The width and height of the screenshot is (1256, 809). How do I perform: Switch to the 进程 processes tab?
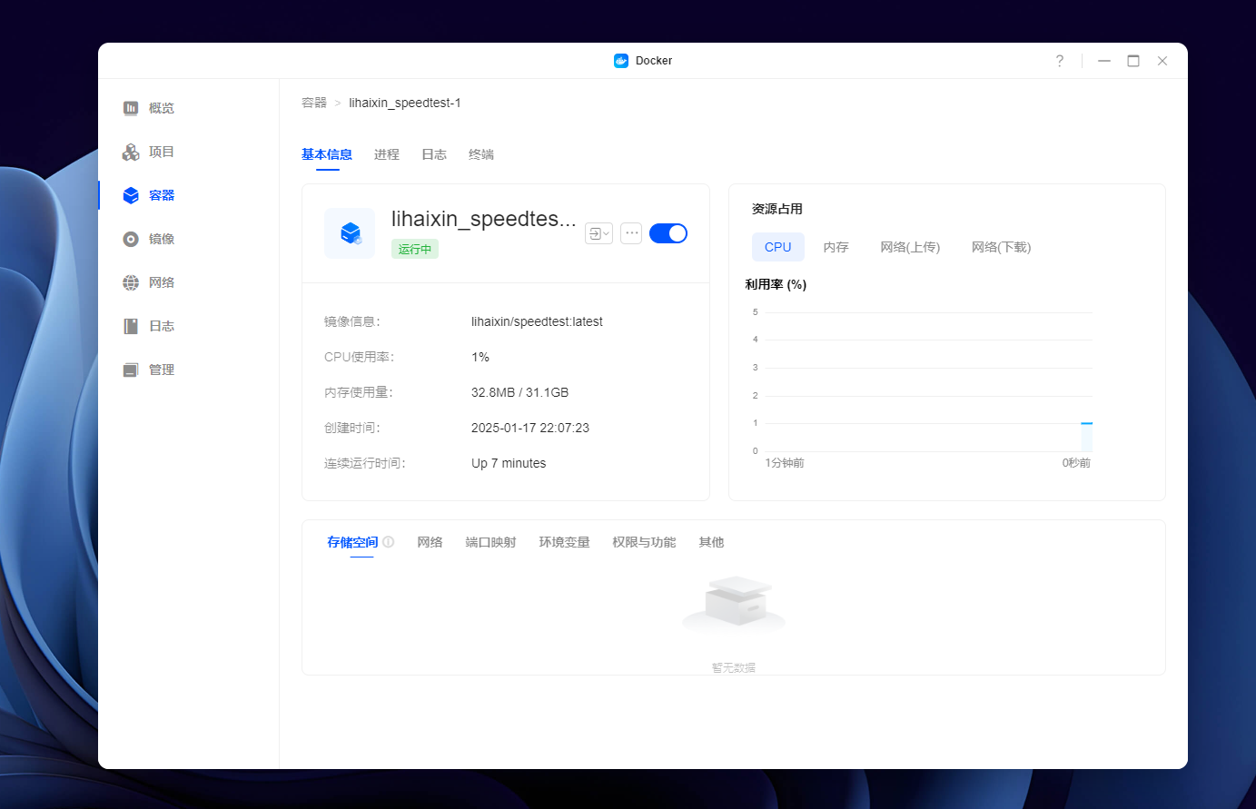387,154
